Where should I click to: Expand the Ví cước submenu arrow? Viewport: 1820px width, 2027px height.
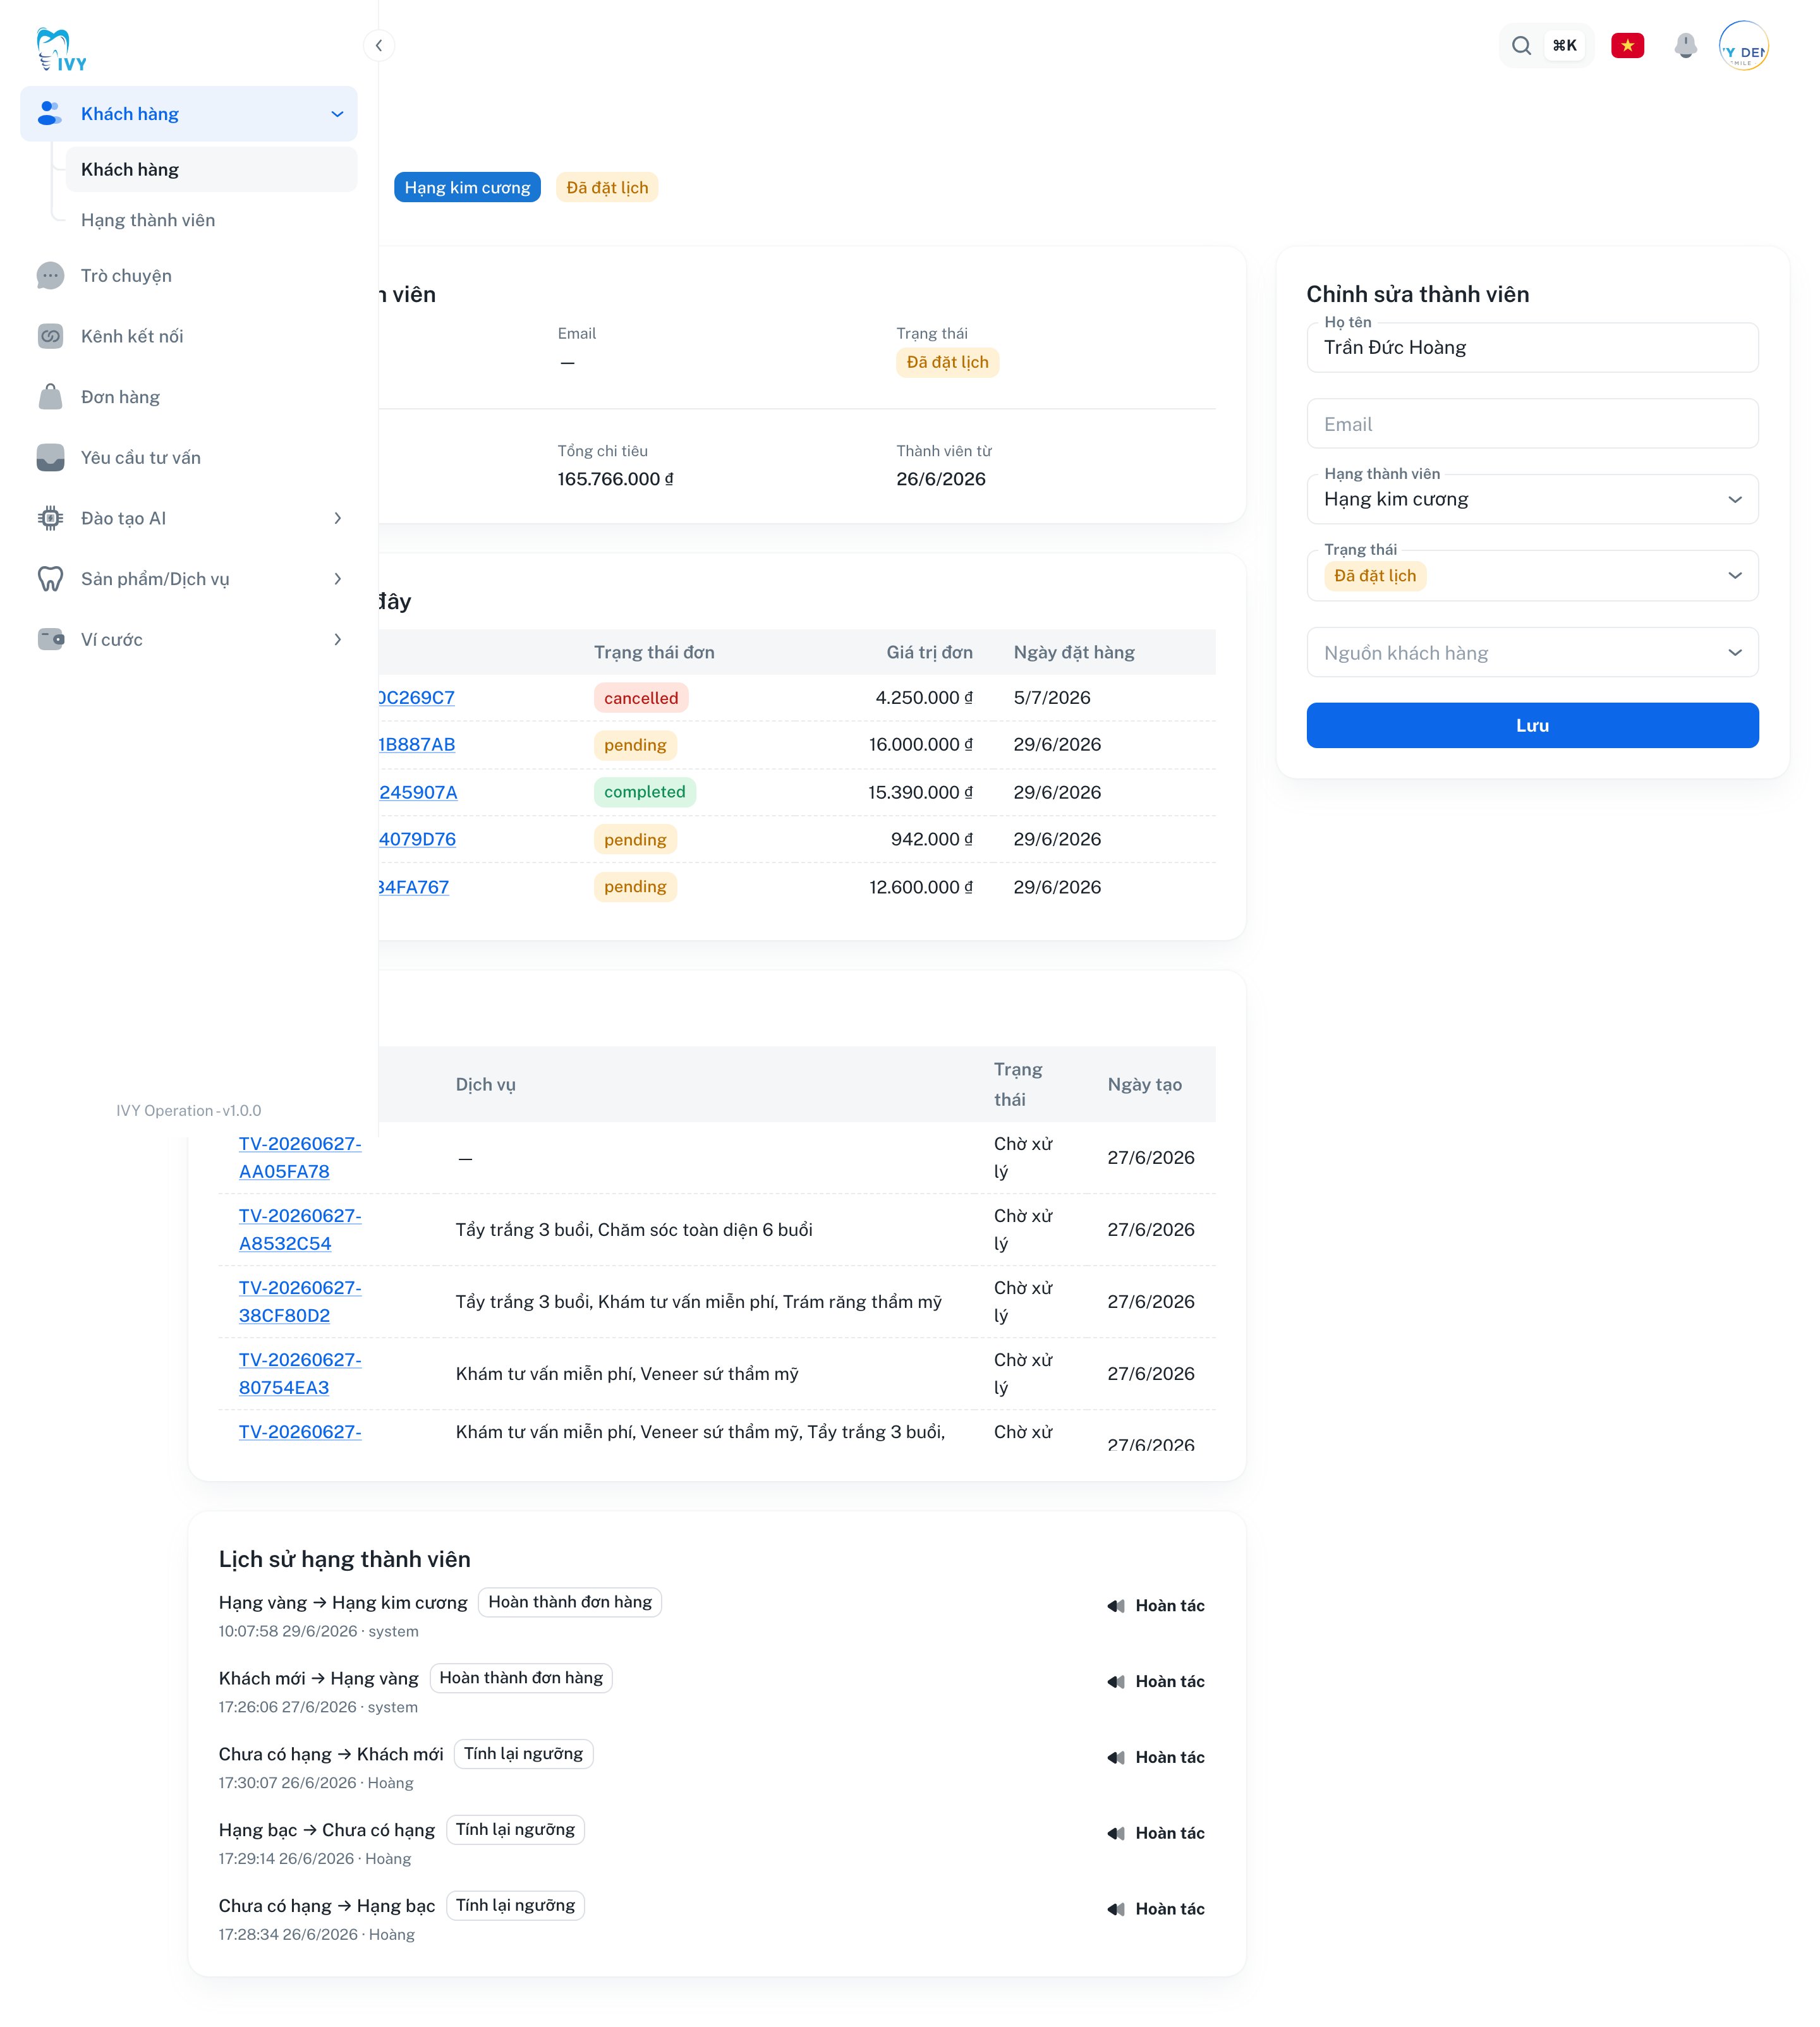click(x=337, y=639)
